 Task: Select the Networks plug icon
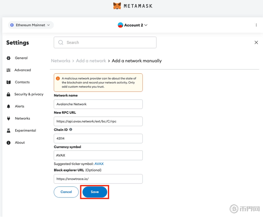[9, 118]
